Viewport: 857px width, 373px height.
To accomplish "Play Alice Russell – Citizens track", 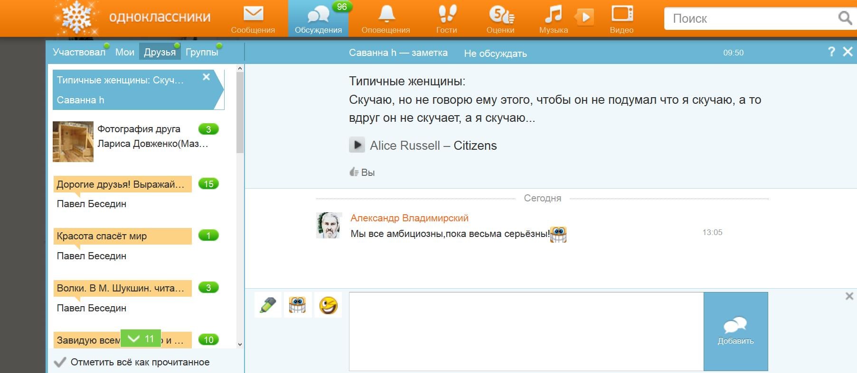I will pyautogui.click(x=357, y=145).
